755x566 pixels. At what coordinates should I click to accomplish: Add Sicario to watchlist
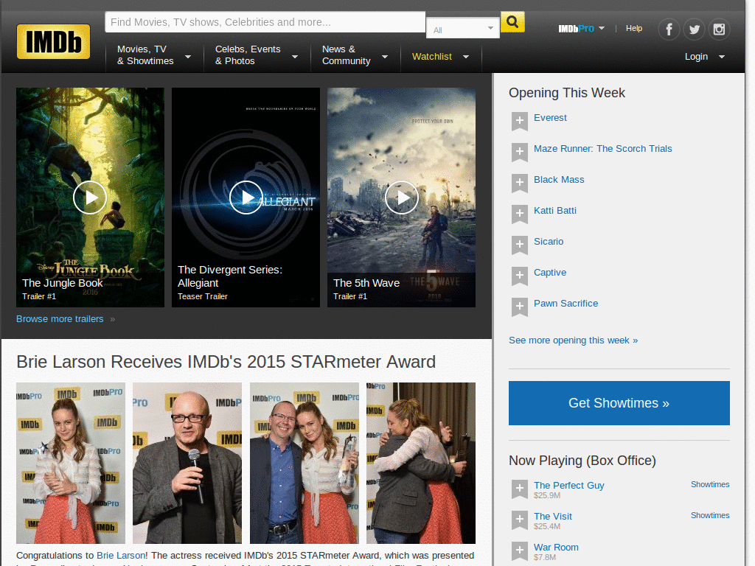(x=520, y=245)
